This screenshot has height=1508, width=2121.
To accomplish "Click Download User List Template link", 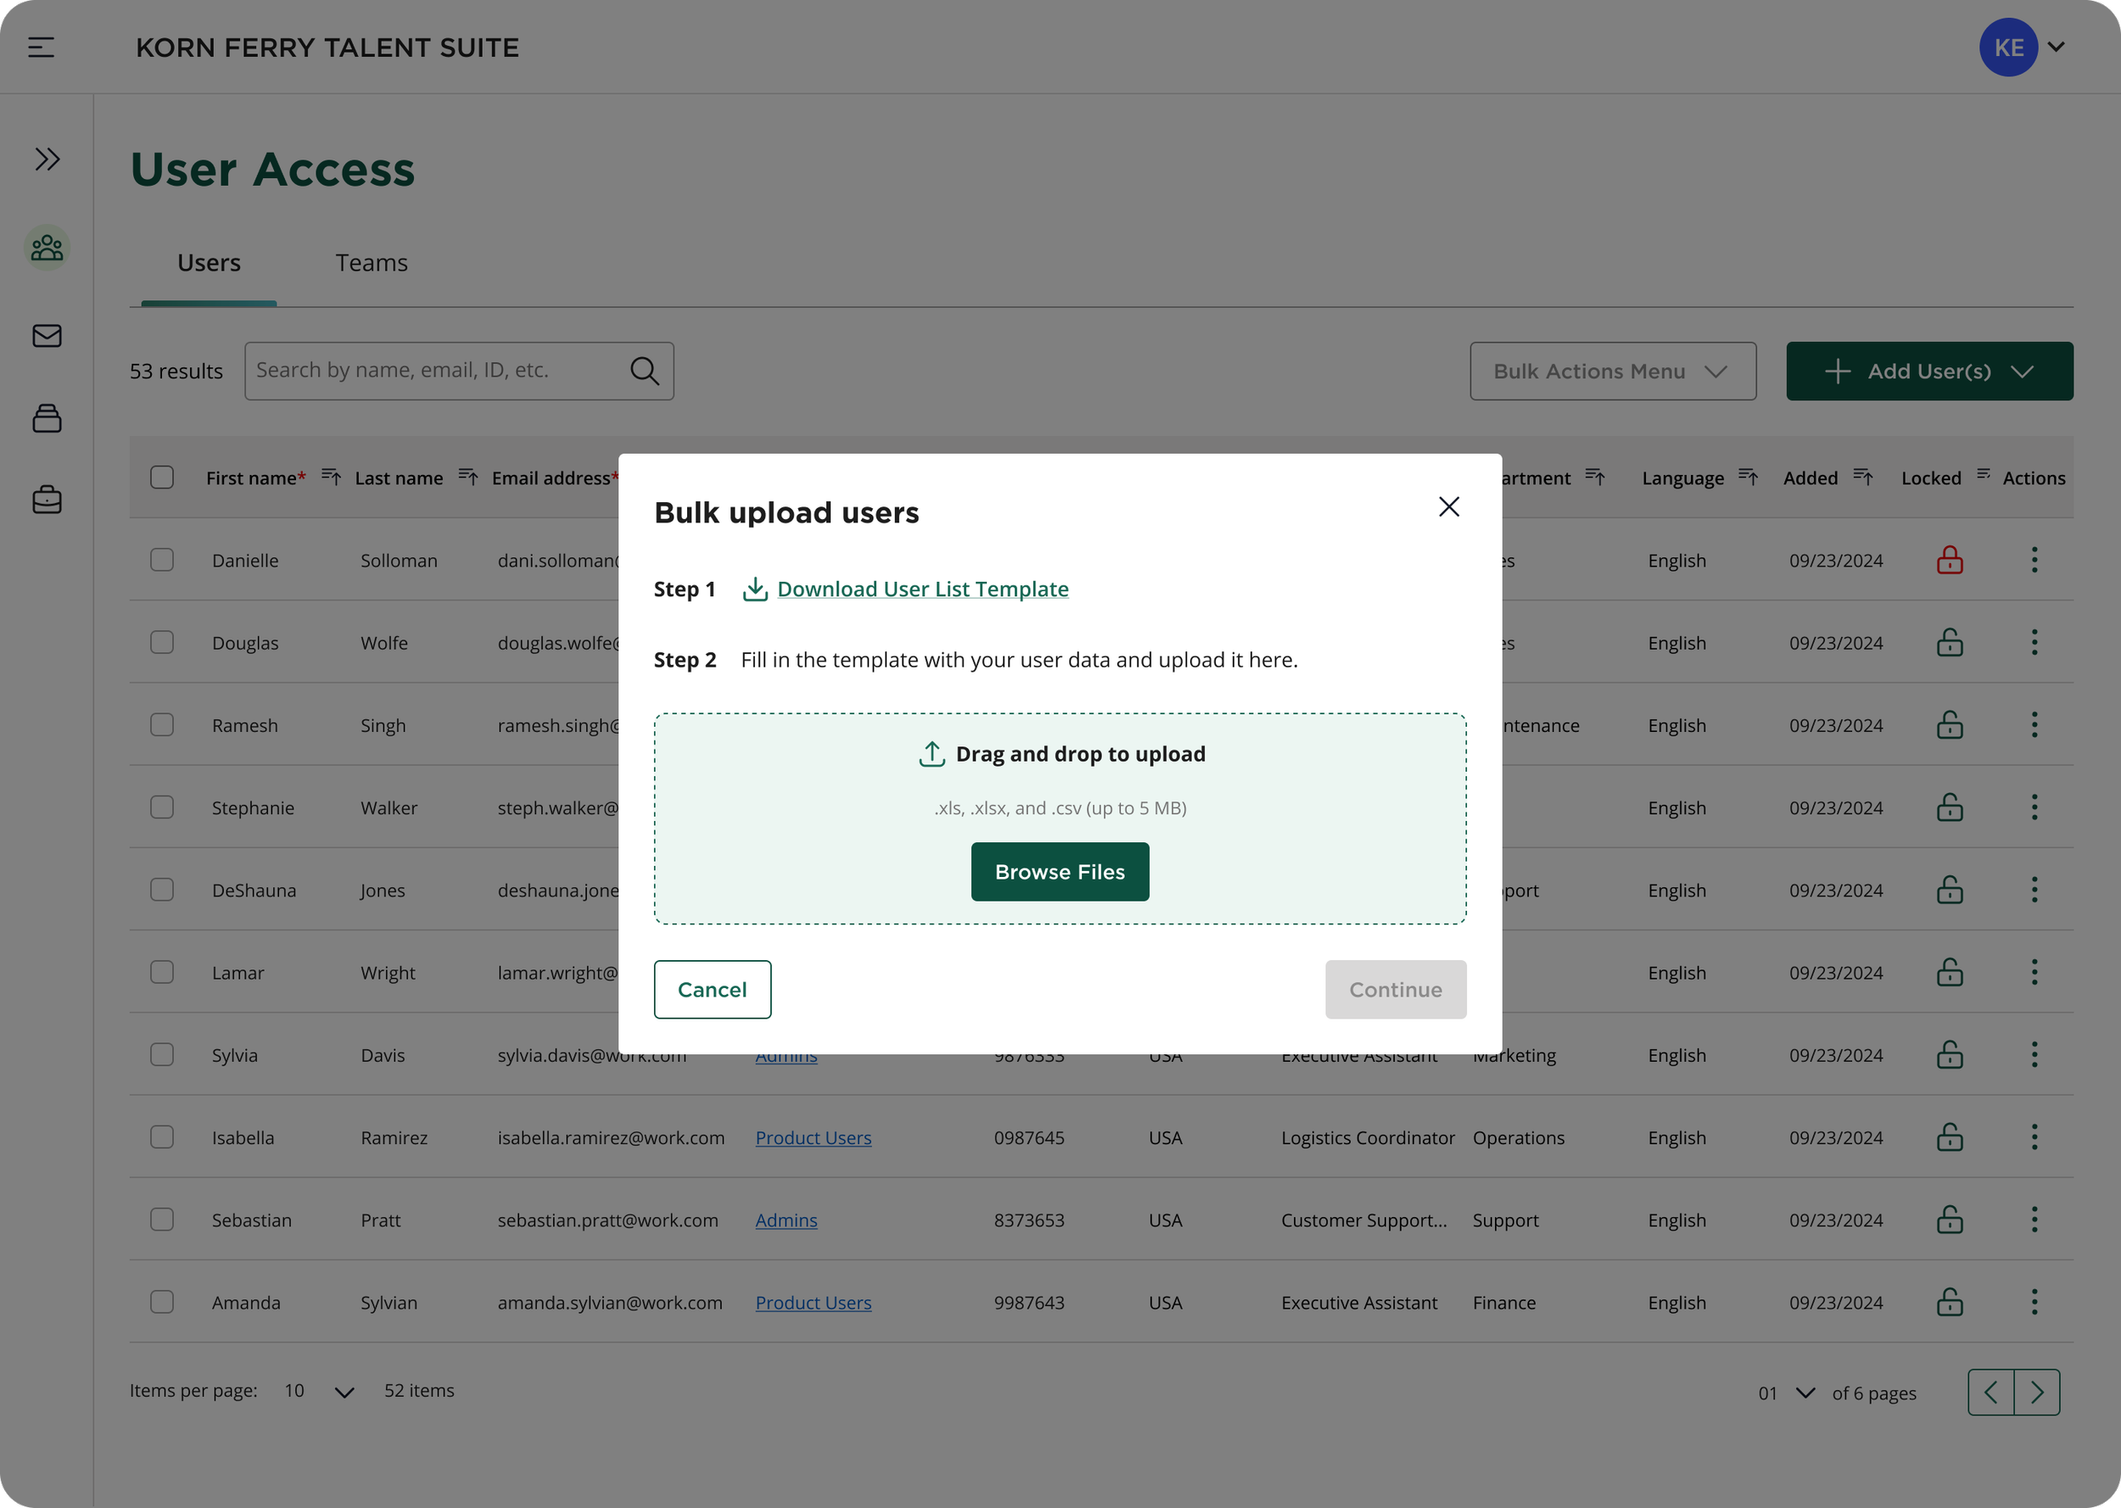I will tap(922, 589).
